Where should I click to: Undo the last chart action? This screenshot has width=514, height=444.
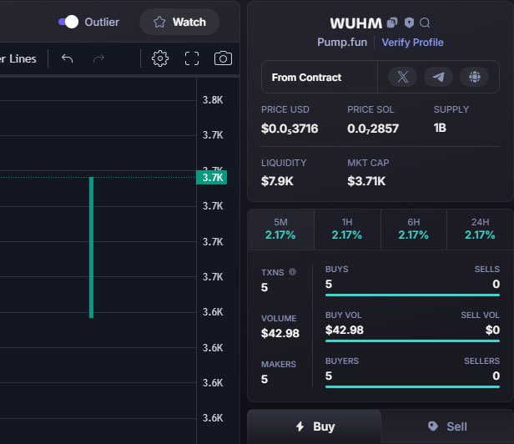68,58
